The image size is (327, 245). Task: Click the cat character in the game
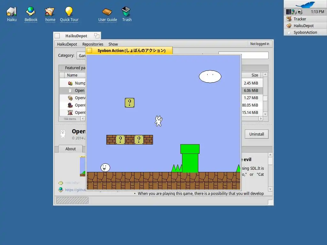pos(159,121)
